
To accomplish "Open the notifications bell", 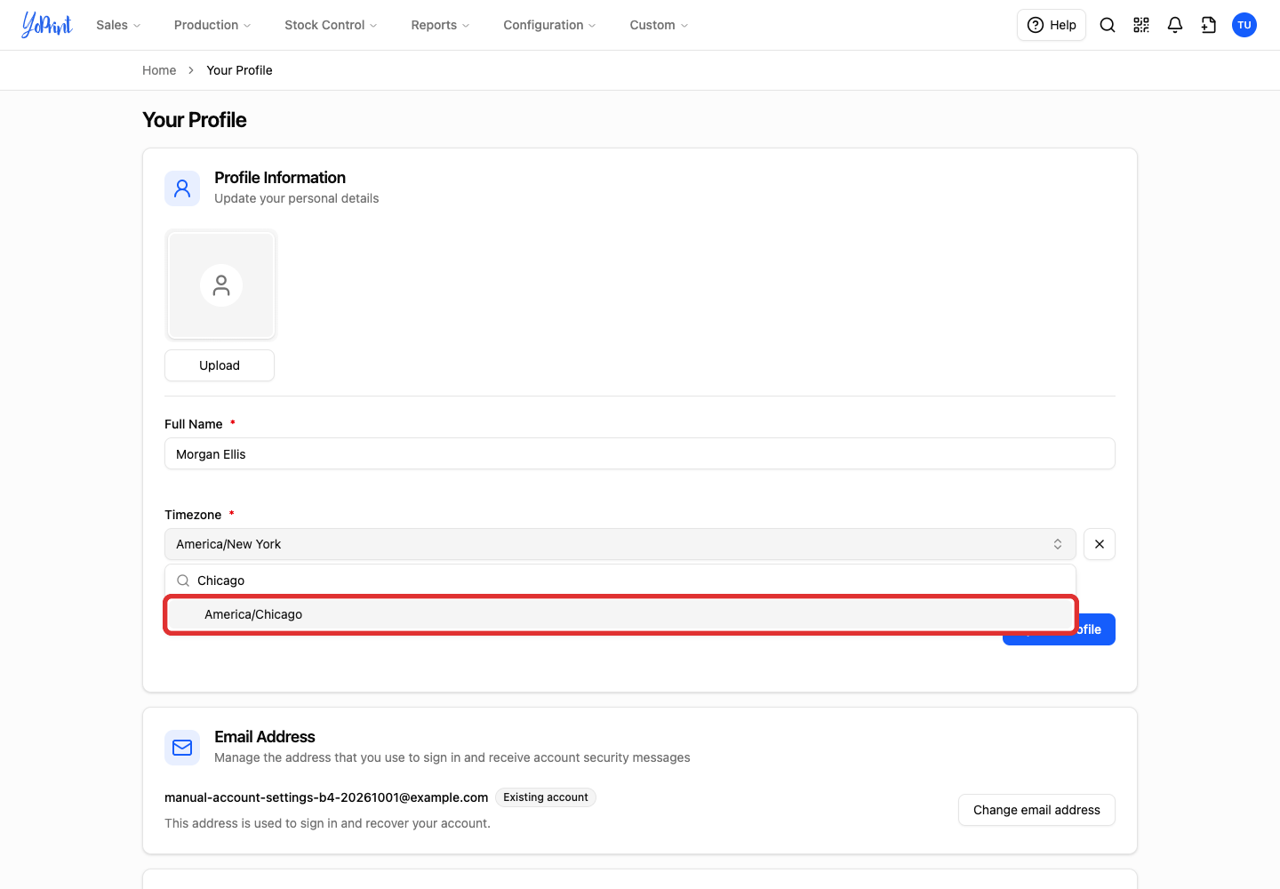I will pyautogui.click(x=1175, y=25).
